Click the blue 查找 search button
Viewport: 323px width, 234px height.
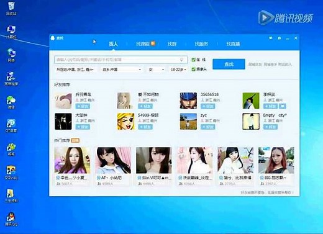pyautogui.click(x=229, y=64)
